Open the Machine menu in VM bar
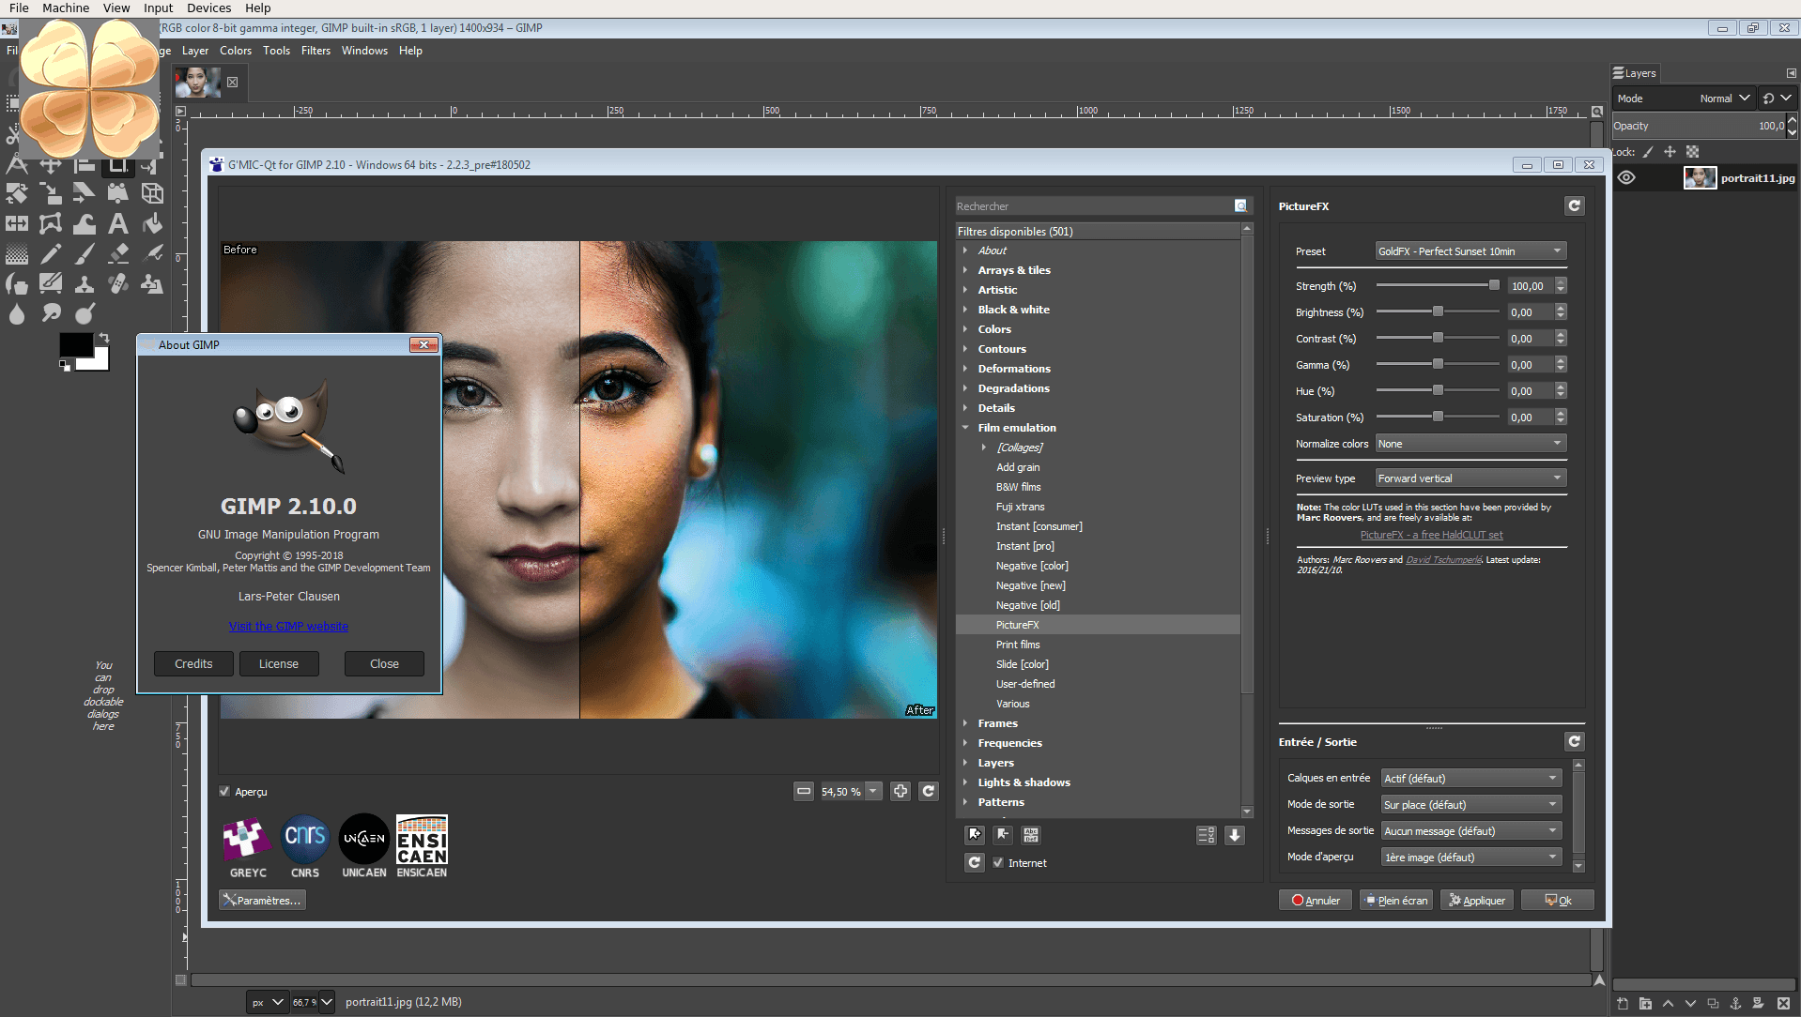This screenshot has height=1017, width=1801. pyautogui.click(x=66, y=8)
